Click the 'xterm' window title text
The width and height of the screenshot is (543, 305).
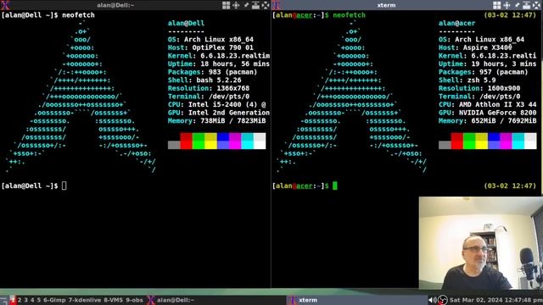386,5
